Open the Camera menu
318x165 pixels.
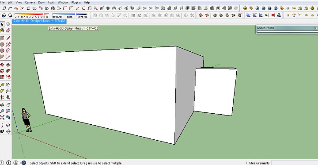tap(30, 3)
